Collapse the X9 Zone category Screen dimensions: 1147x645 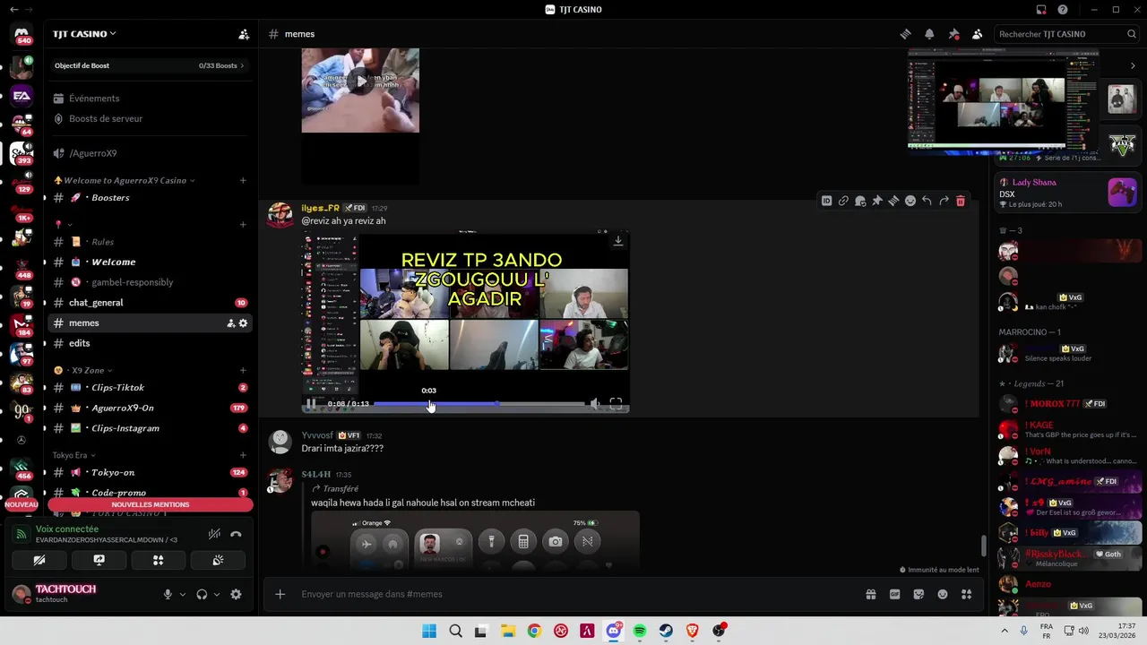click(83, 370)
